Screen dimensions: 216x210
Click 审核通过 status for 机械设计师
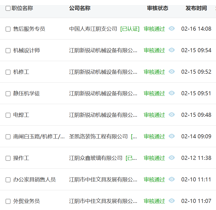point(154,50)
